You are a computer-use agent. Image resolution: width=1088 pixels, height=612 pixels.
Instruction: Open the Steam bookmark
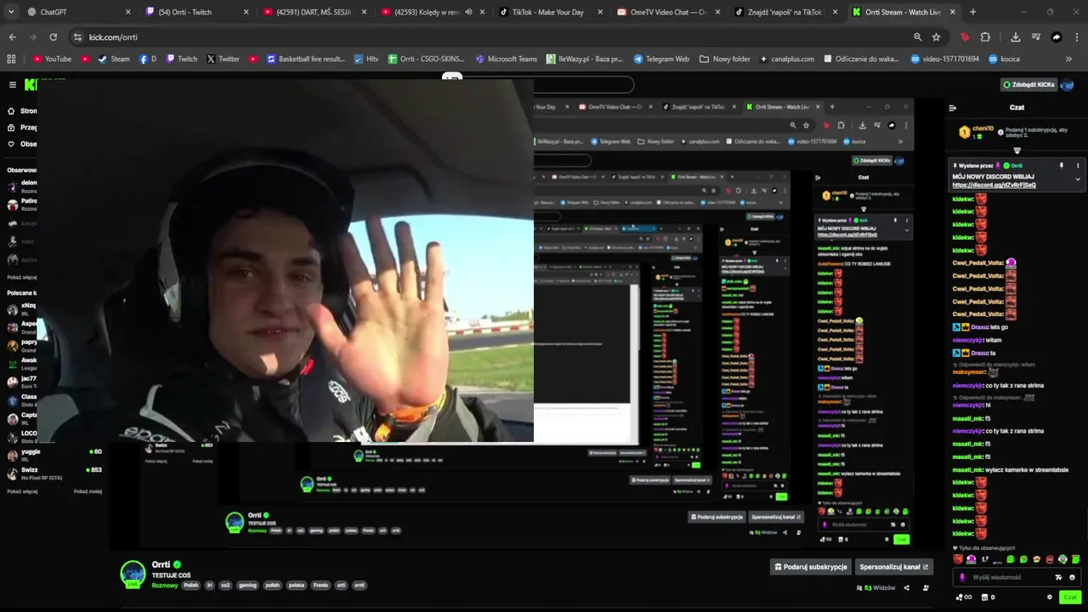[x=114, y=59]
